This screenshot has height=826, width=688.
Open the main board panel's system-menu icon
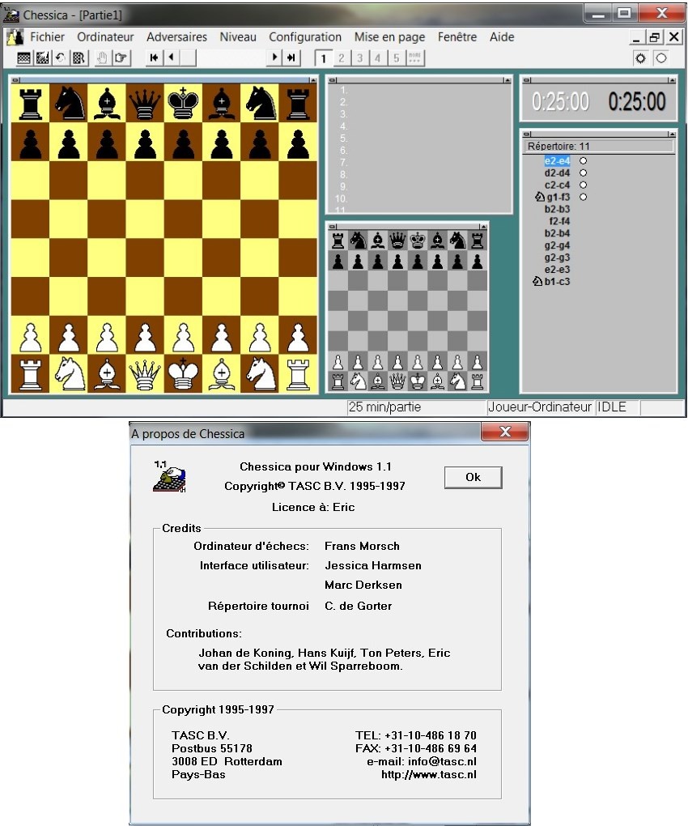[x=16, y=80]
